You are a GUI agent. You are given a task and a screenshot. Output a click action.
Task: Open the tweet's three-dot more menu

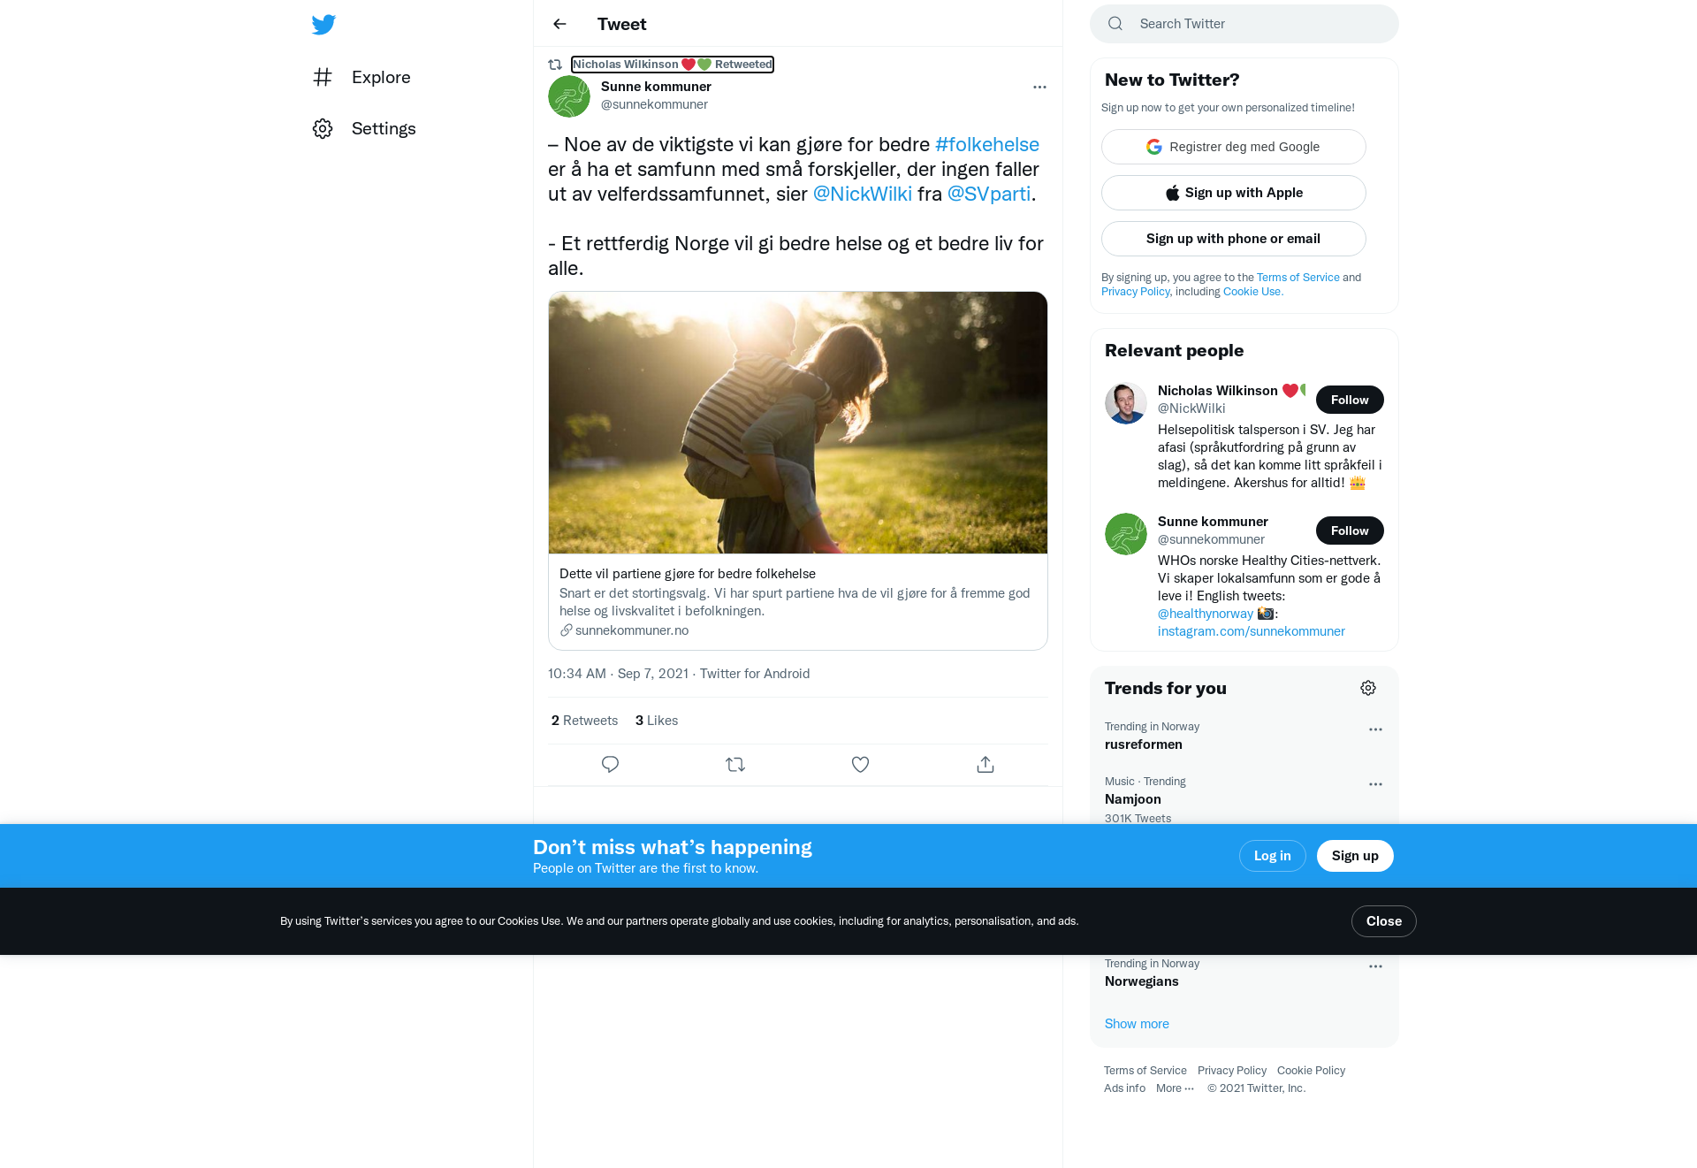[x=1039, y=87]
